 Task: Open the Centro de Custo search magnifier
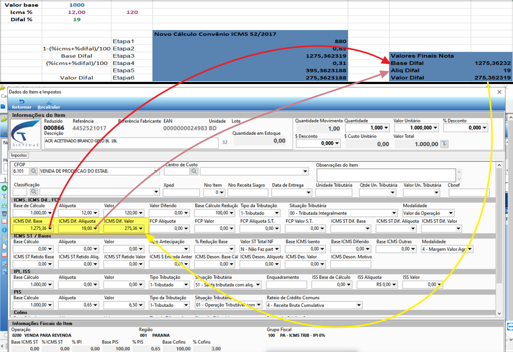[x=194, y=171]
